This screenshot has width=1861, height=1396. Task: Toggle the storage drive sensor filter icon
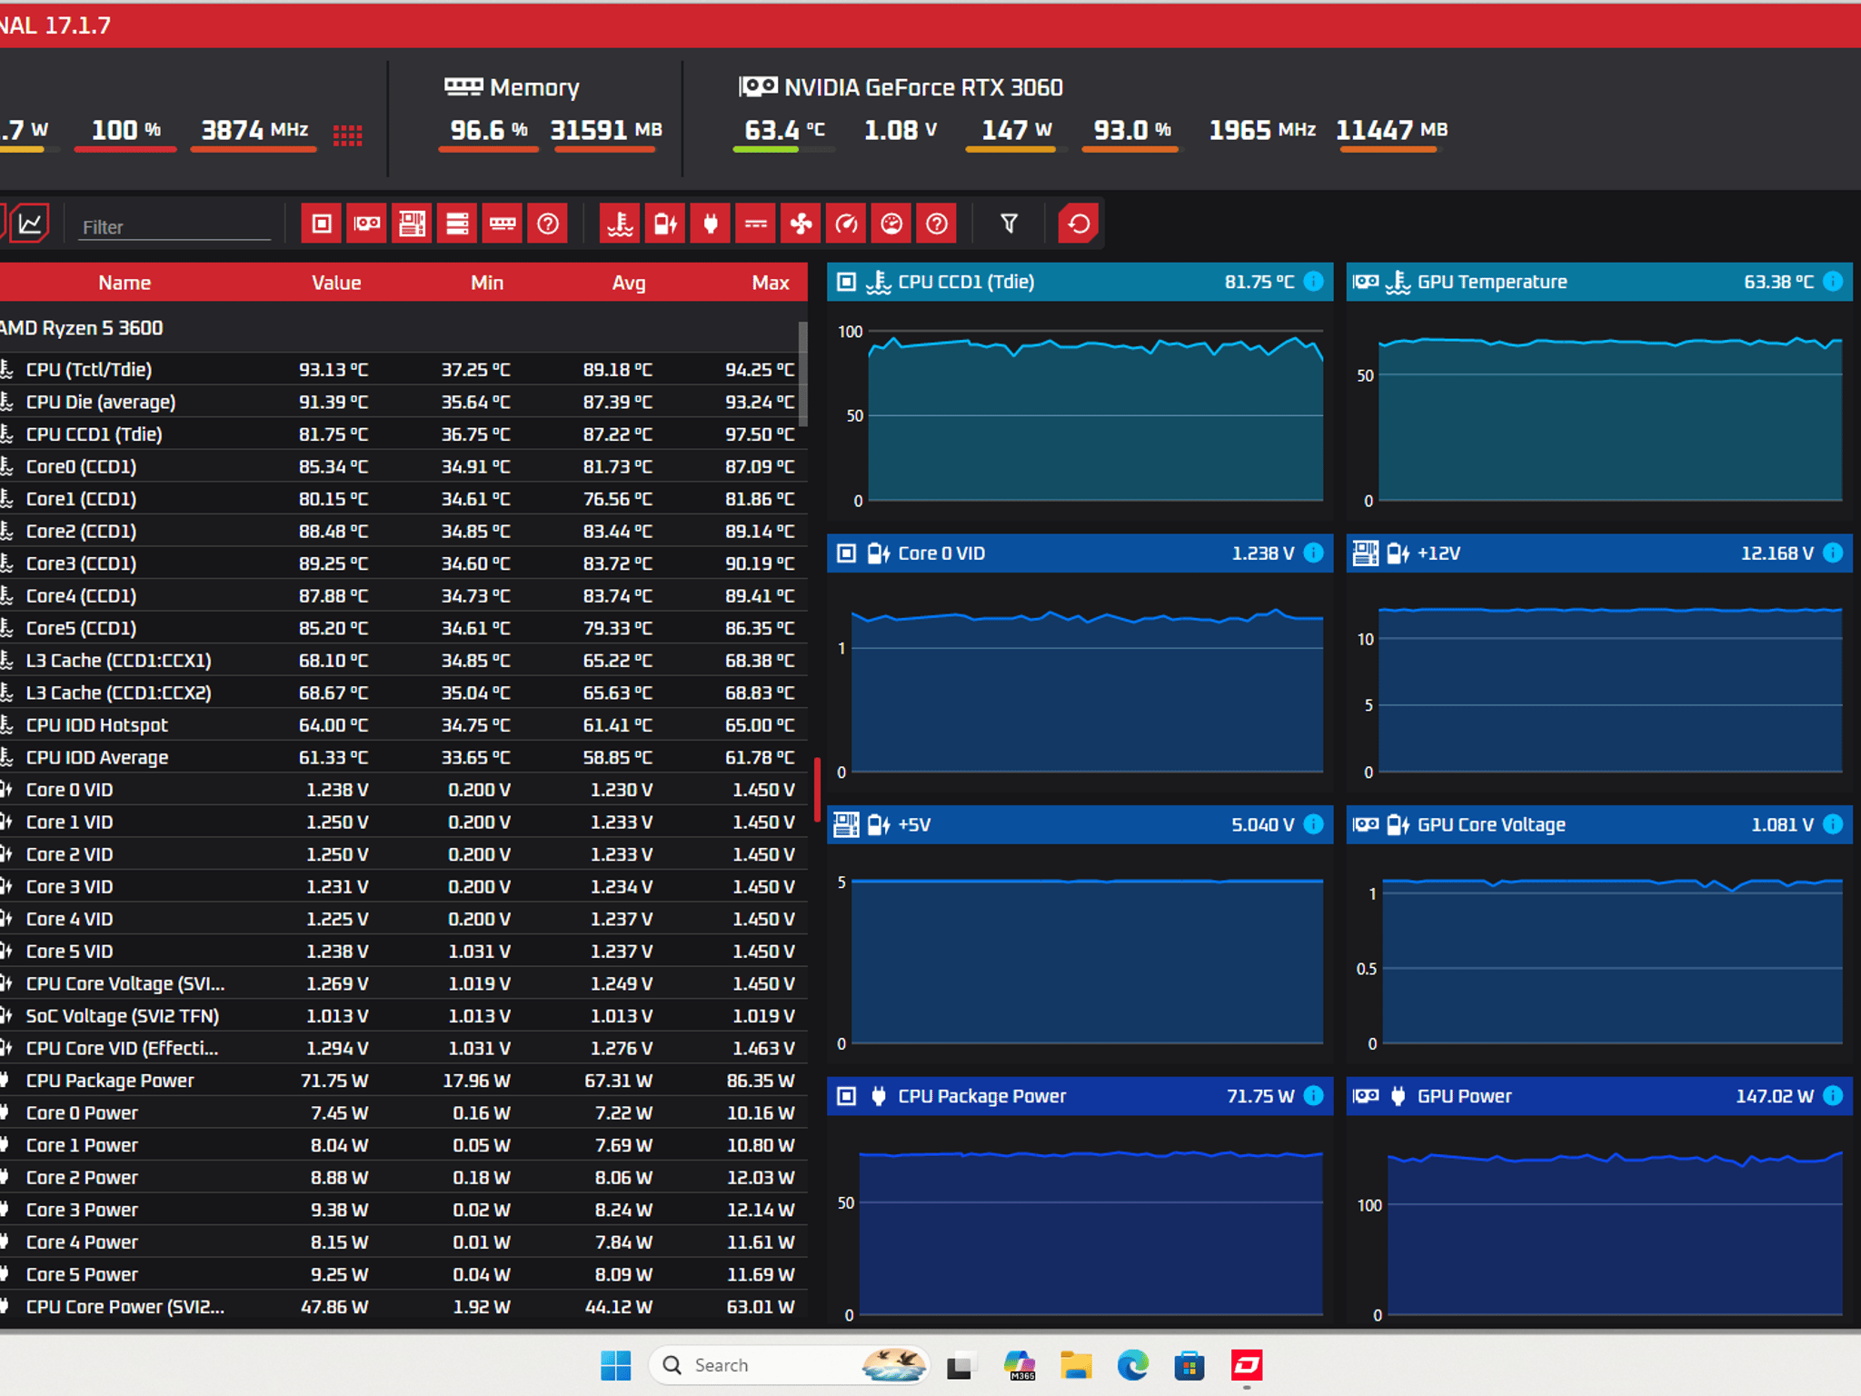tap(457, 224)
